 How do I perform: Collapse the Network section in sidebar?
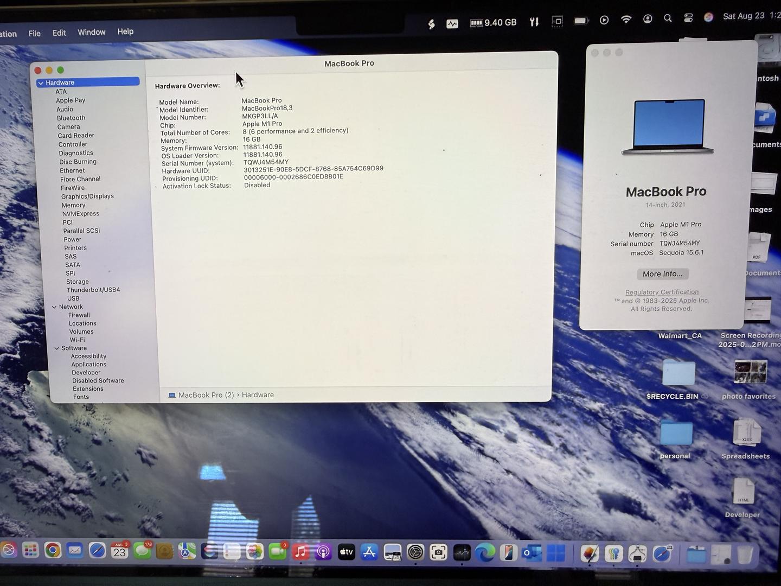coord(54,307)
